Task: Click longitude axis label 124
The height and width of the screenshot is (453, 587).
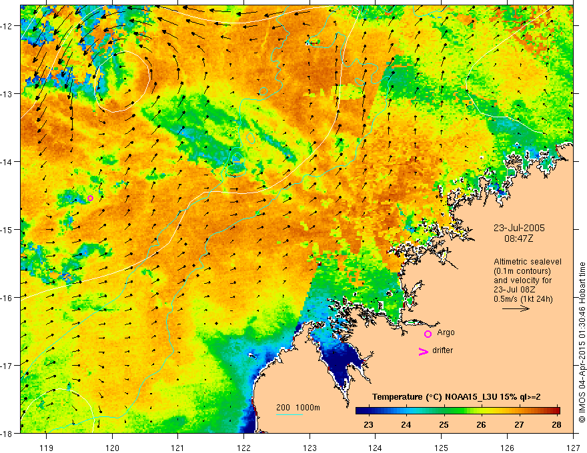Action: pos(376,448)
